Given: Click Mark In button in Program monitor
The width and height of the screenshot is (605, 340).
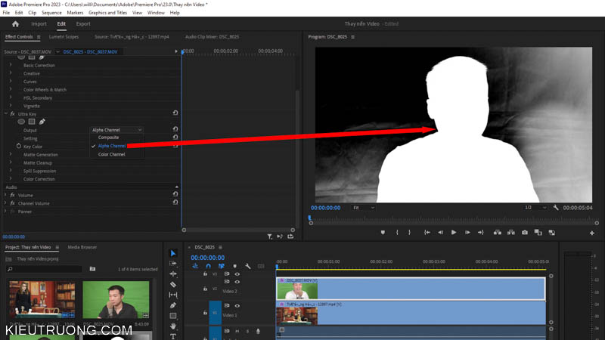Looking at the screenshot, I should pos(397,233).
